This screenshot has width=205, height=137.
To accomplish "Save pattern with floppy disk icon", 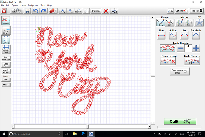I will (x=27, y=11).
